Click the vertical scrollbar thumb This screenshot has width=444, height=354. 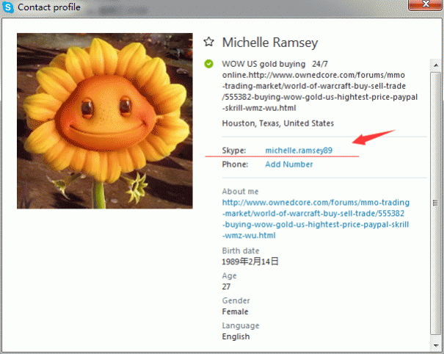(435, 203)
